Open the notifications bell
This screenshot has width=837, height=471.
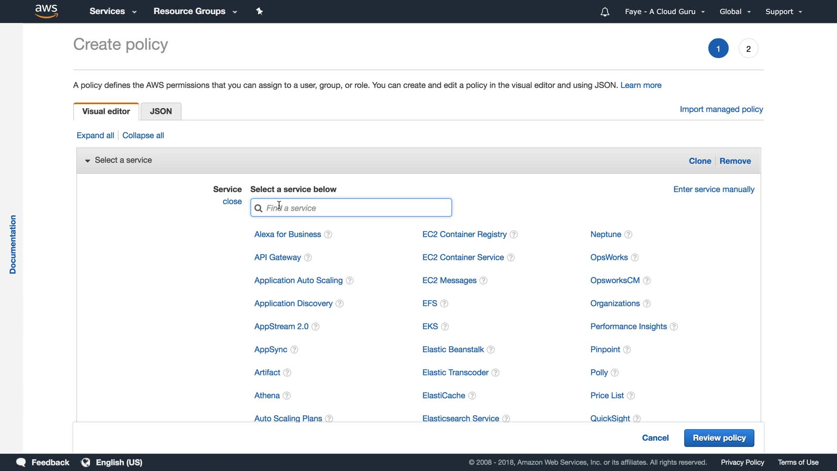click(x=605, y=12)
